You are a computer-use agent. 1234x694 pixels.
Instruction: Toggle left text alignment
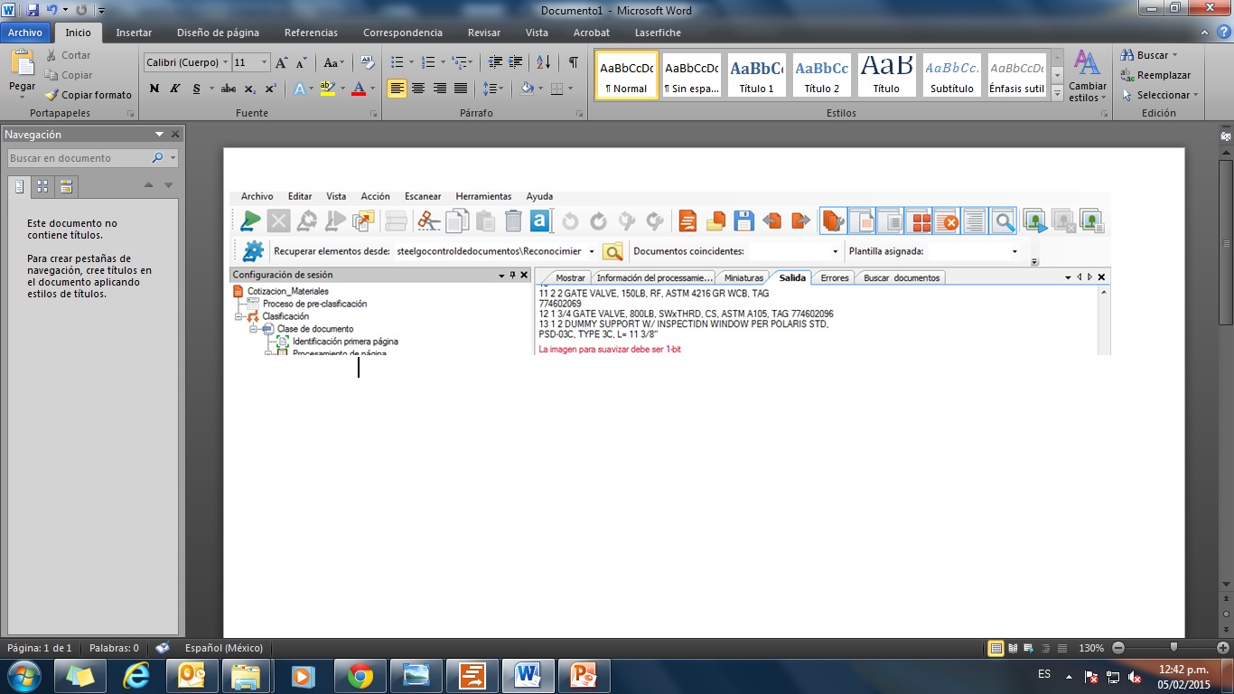click(397, 89)
